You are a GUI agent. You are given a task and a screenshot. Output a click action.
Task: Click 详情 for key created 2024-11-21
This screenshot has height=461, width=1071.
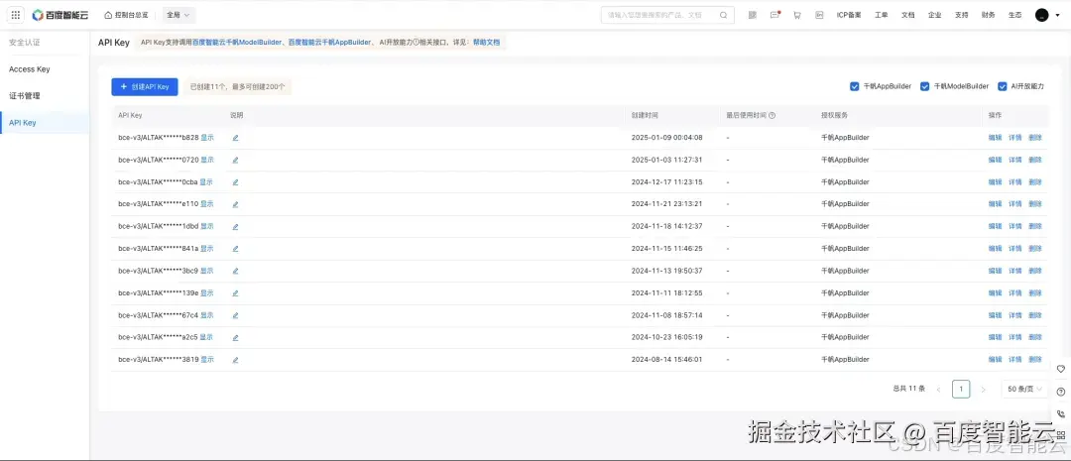click(1015, 204)
